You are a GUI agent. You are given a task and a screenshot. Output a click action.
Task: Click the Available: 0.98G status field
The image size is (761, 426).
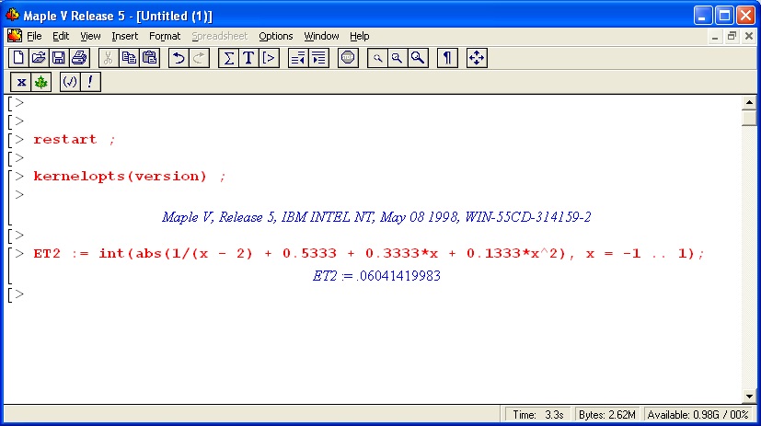[x=698, y=415]
